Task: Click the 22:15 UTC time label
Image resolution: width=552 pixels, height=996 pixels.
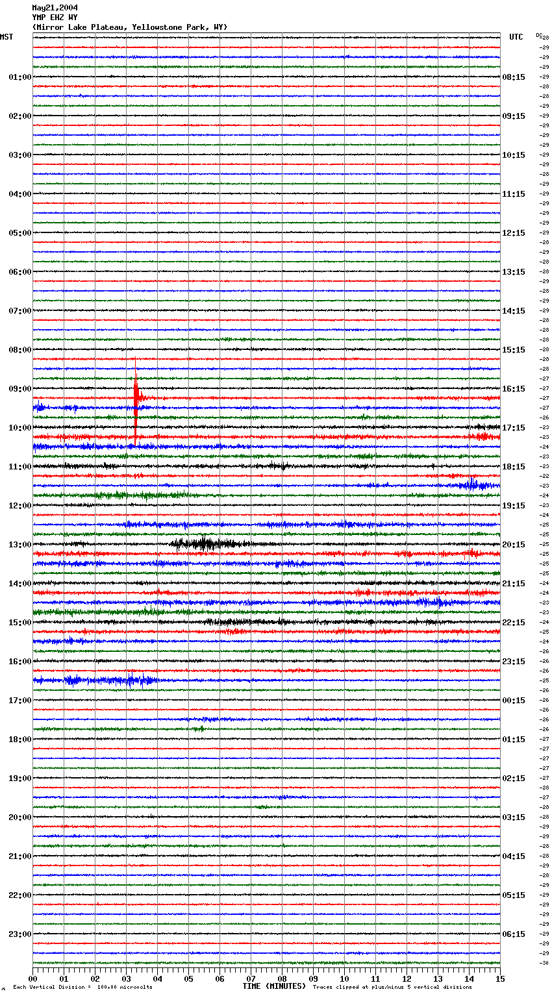Action: click(x=514, y=623)
